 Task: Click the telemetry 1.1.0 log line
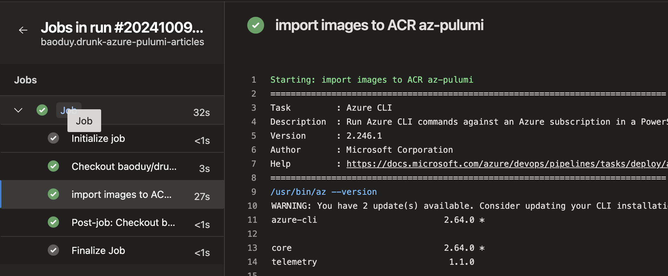tap(373, 262)
